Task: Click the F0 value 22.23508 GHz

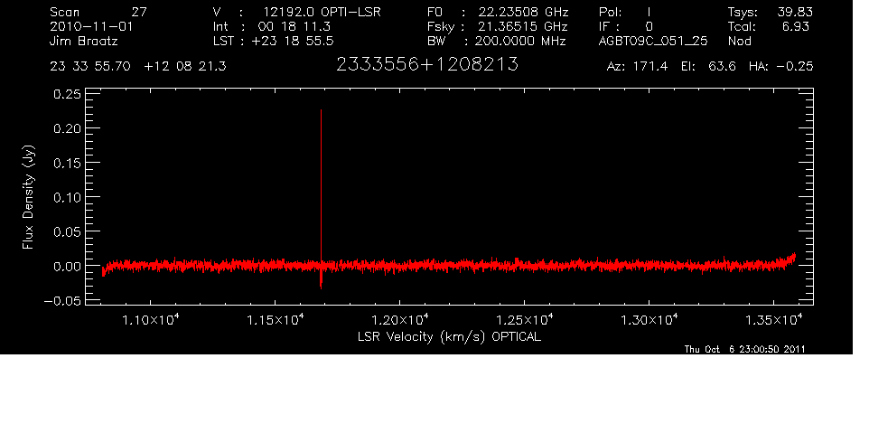Action: point(524,12)
